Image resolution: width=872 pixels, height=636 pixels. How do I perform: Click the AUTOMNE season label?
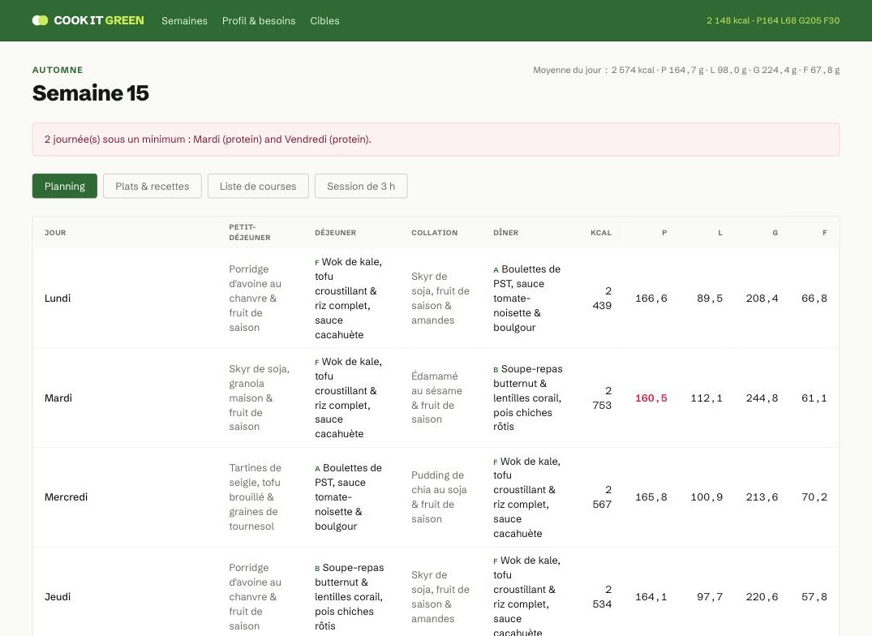coord(58,70)
